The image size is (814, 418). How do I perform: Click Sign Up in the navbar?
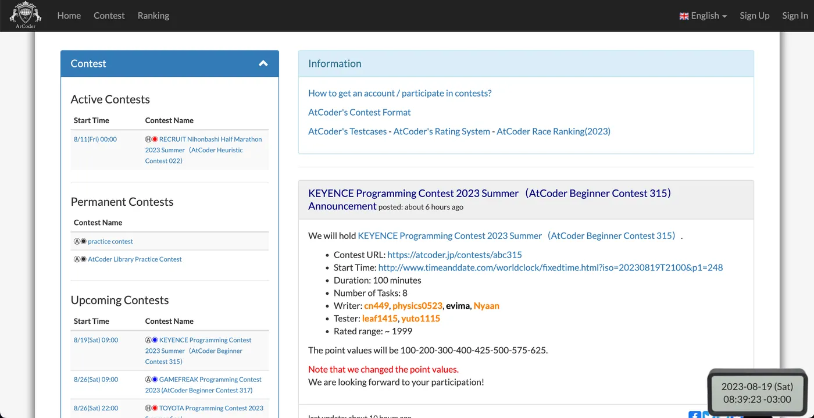[x=755, y=16]
